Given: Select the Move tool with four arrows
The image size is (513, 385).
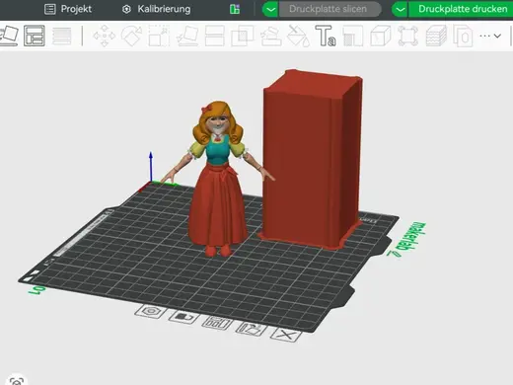Looking at the screenshot, I should click(x=105, y=36).
